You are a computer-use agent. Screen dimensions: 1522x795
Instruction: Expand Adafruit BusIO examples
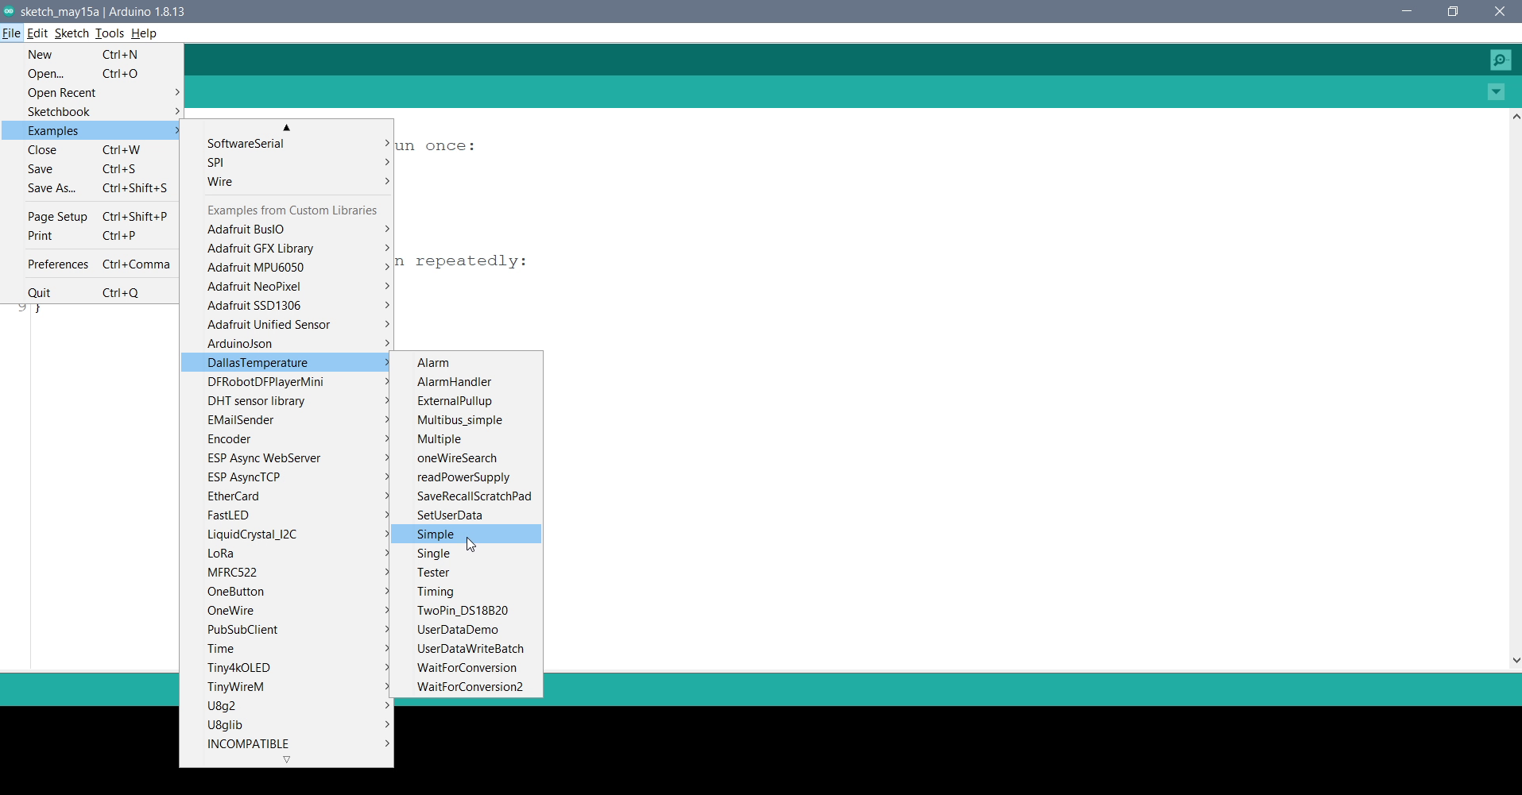coord(287,230)
